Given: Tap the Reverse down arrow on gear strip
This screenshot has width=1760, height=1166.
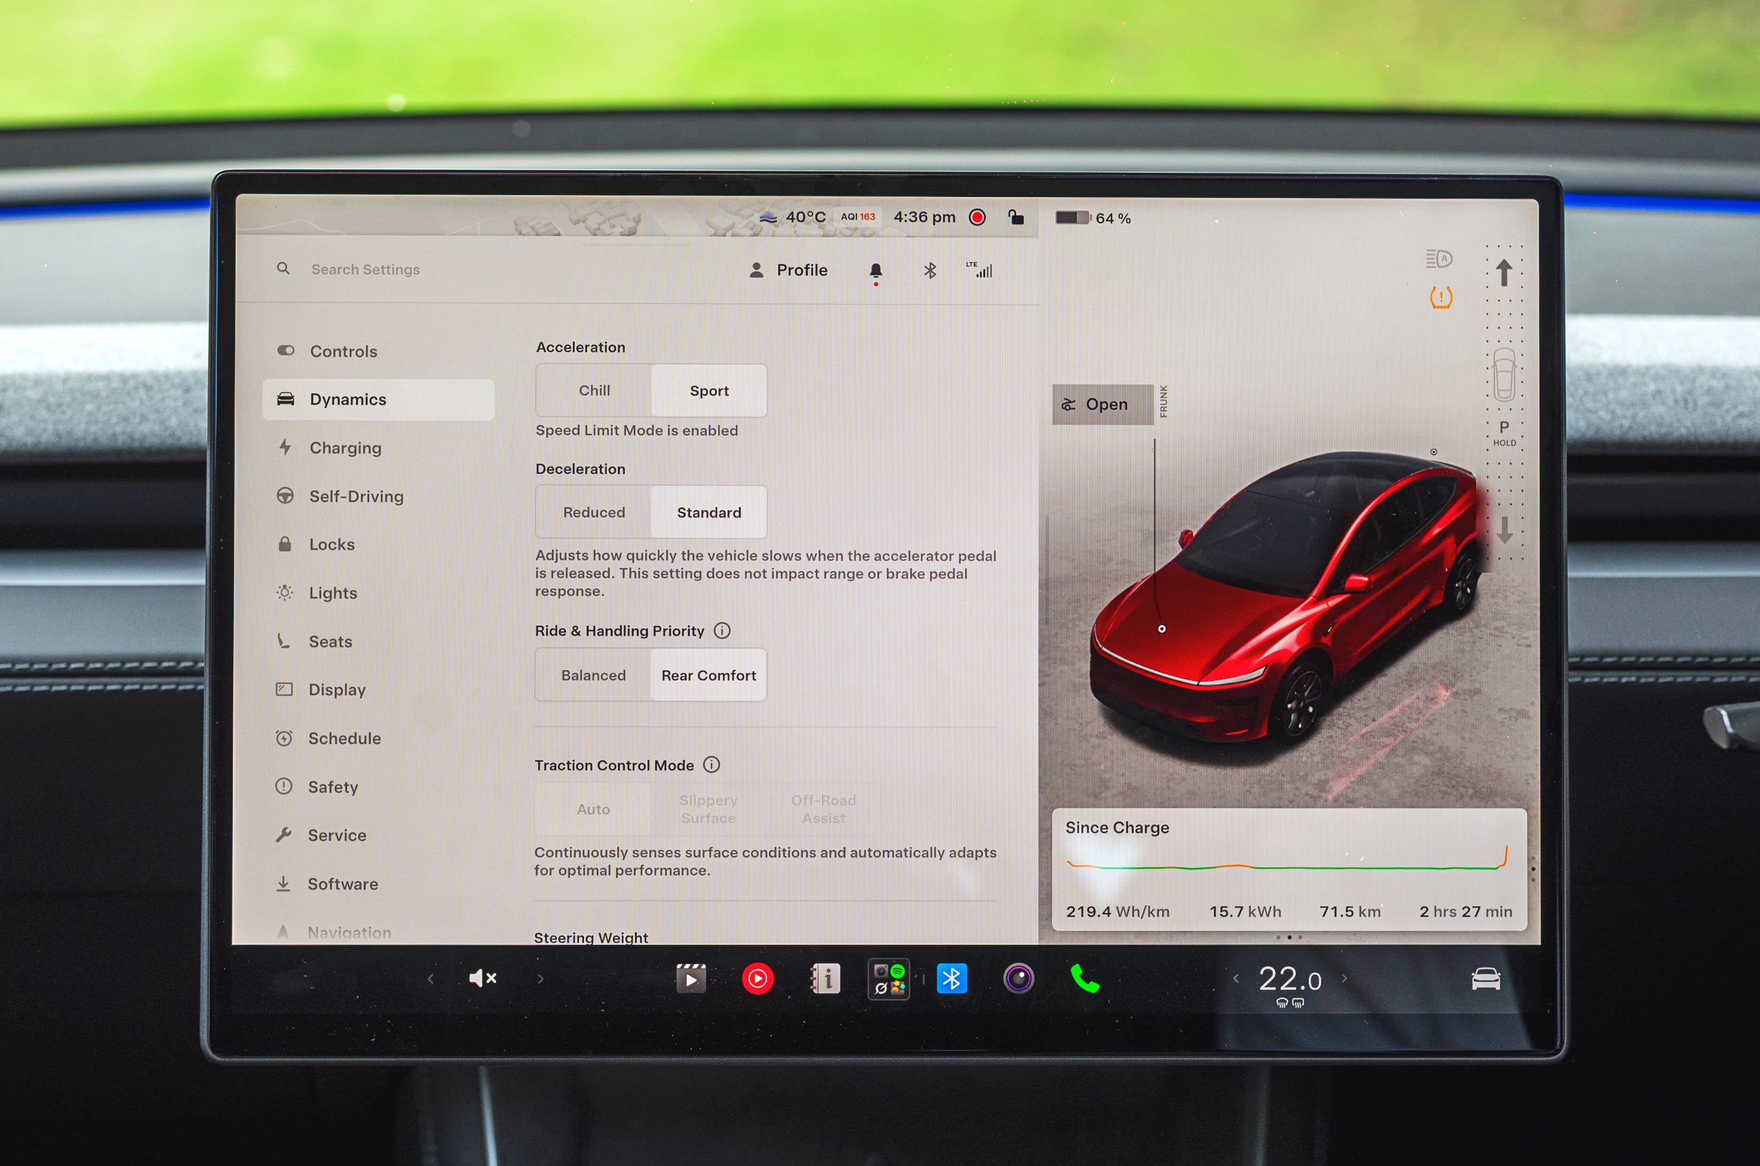Looking at the screenshot, I should coord(1504,529).
